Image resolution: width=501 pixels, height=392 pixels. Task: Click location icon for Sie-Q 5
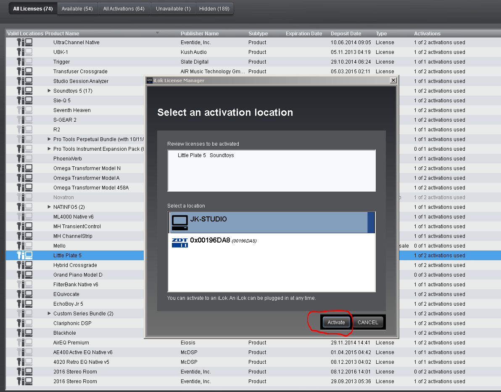click(25, 101)
